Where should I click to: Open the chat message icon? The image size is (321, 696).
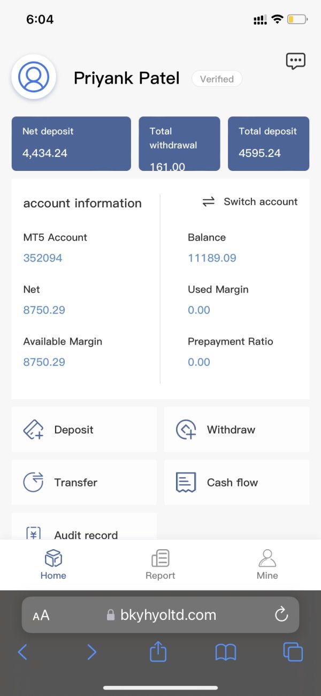[295, 61]
